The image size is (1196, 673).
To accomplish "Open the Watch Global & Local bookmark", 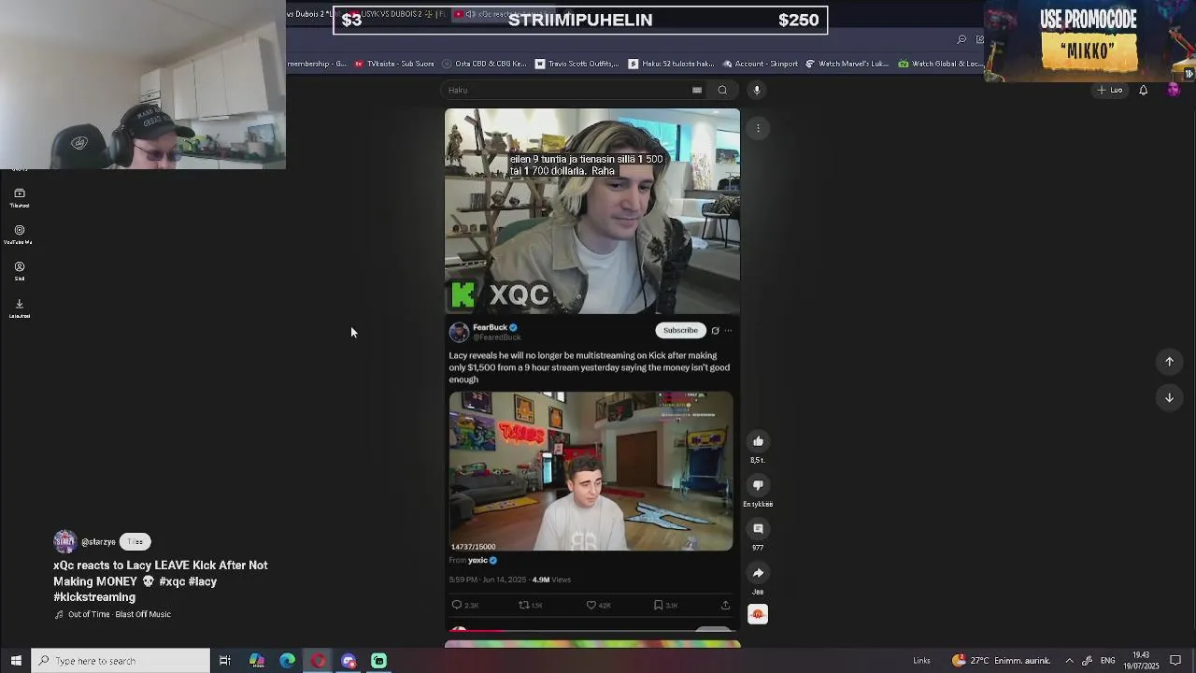I will pyautogui.click(x=941, y=64).
